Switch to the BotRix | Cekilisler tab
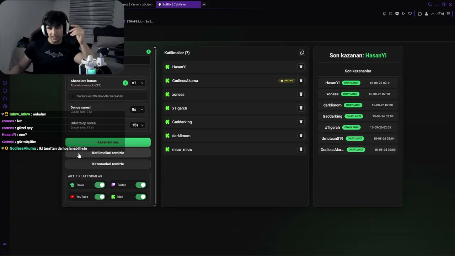The height and width of the screenshot is (256, 455). [x=178, y=4]
